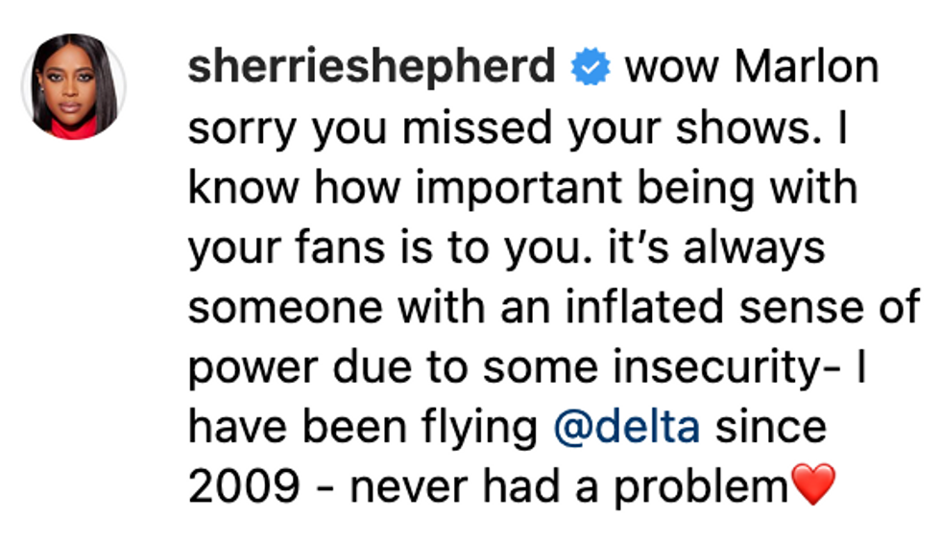Click the word 'know' in comment
Image resolution: width=941 pixels, height=541 pixels.
[x=243, y=188]
